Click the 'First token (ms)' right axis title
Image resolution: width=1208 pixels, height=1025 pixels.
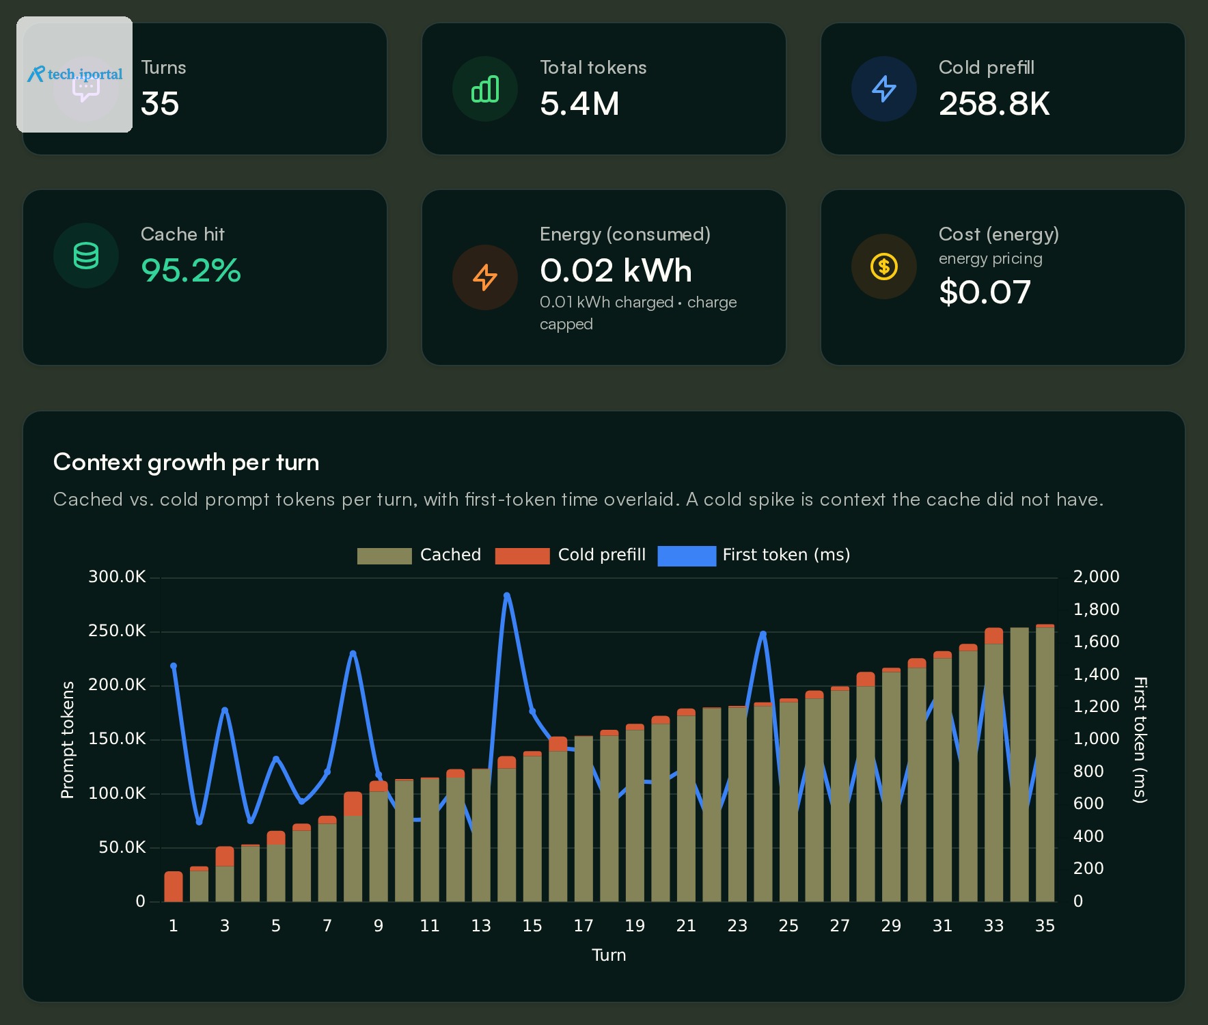(x=1140, y=740)
